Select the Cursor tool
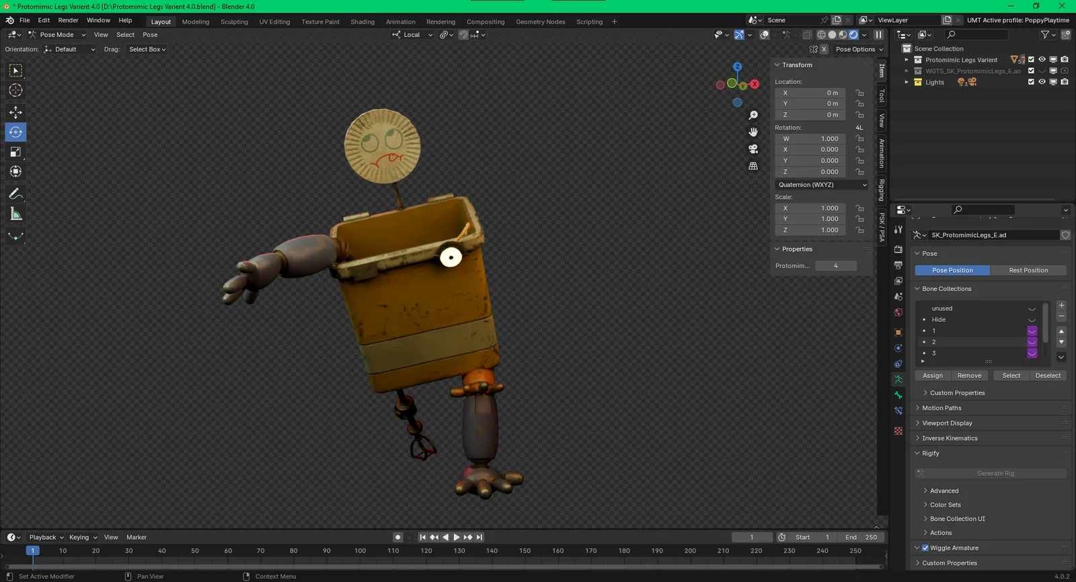Viewport: 1076px width, 582px height. [15, 90]
